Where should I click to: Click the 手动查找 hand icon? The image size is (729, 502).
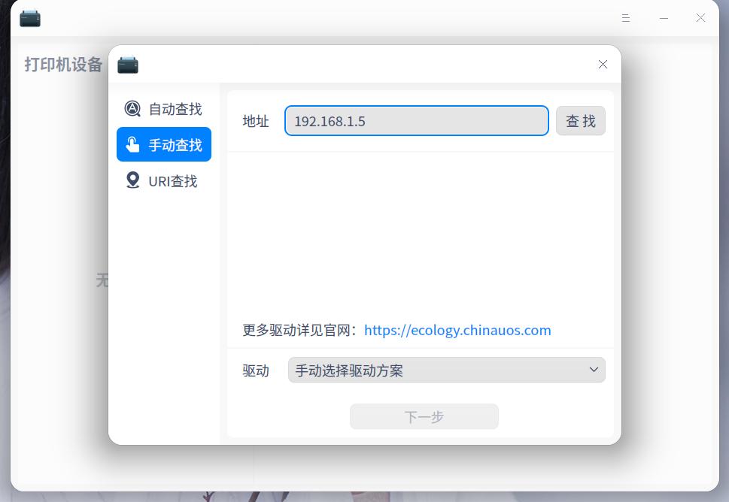pyautogui.click(x=133, y=144)
